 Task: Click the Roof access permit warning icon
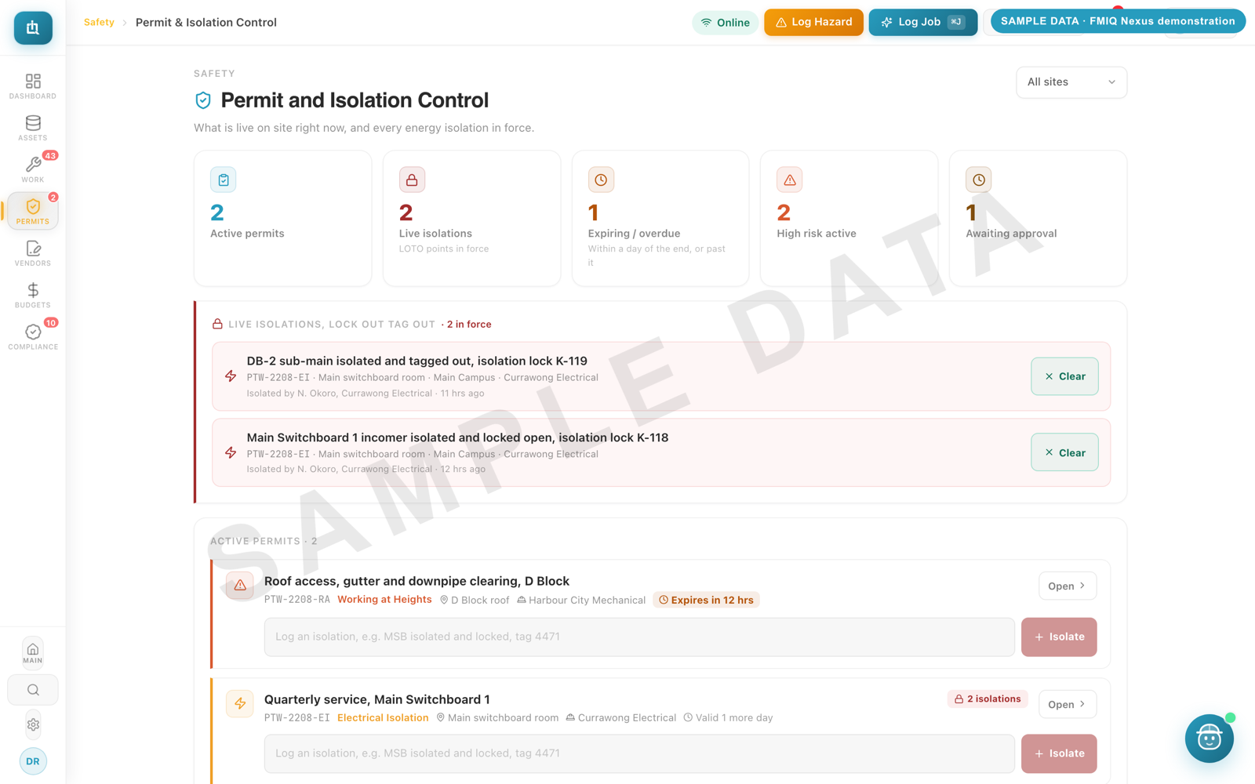pos(240,586)
